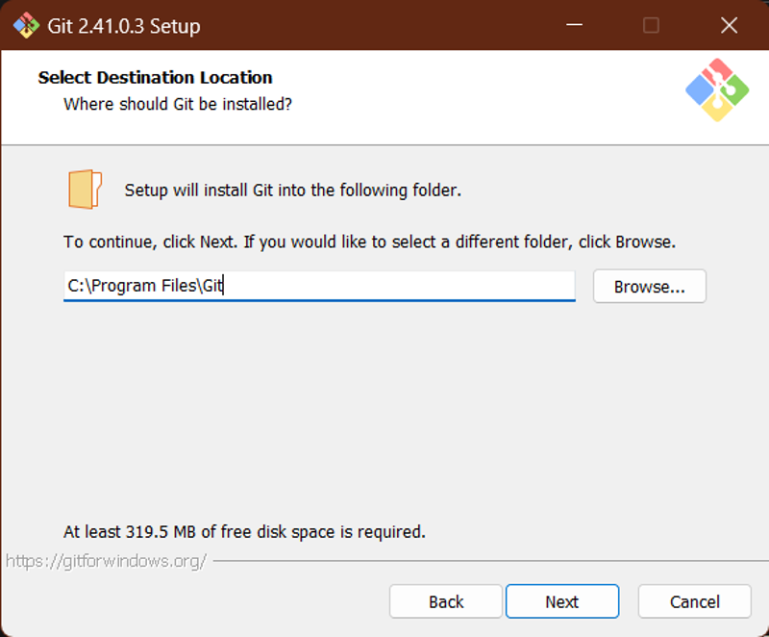Click the free disk space requirement text

click(x=244, y=532)
